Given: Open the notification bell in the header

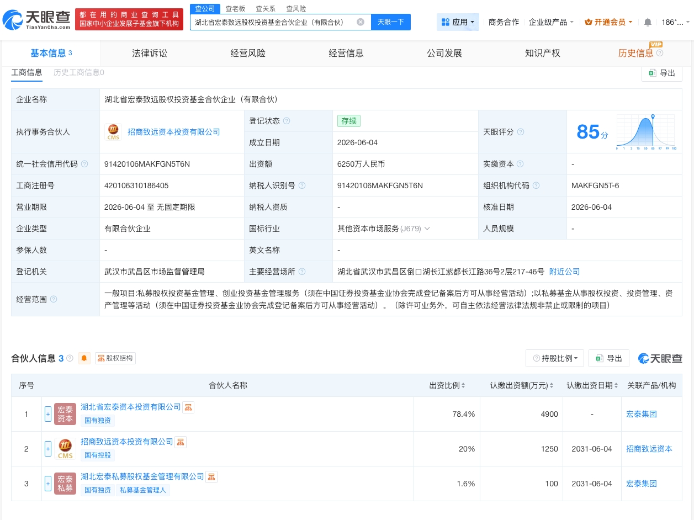Looking at the screenshot, I should click(x=648, y=22).
